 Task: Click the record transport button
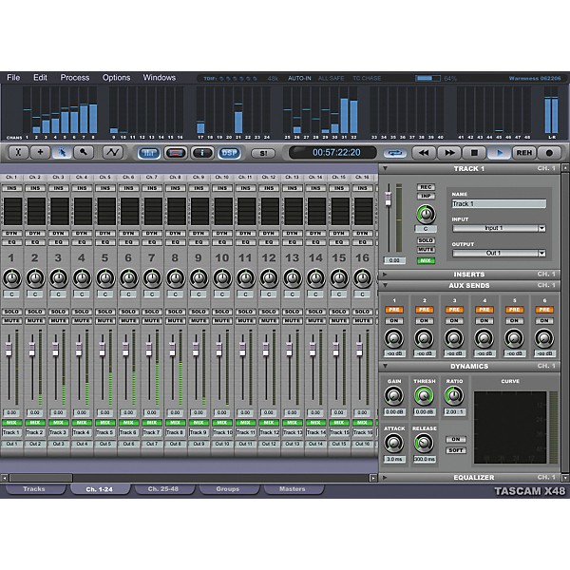pos(549,153)
